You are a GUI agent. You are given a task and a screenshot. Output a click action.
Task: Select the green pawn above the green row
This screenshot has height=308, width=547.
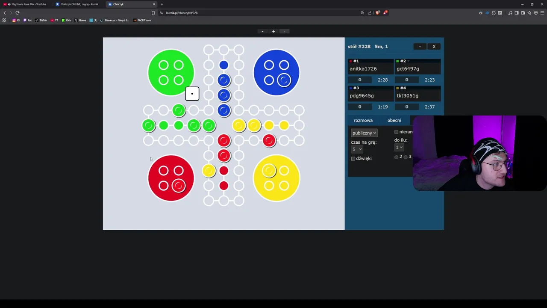pos(179,110)
